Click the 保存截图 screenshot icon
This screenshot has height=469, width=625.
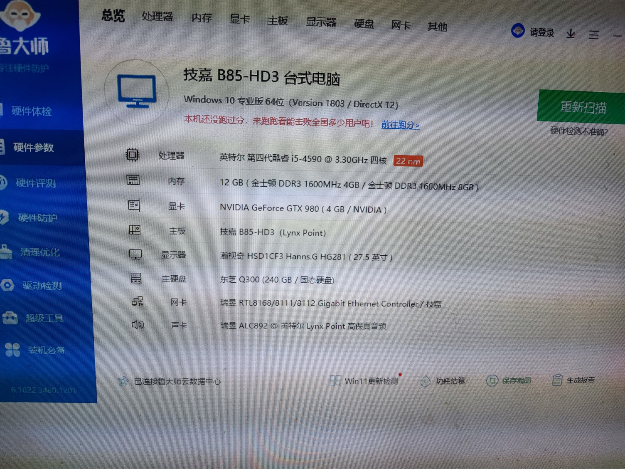pyautogui.click(x=492, y=380)
